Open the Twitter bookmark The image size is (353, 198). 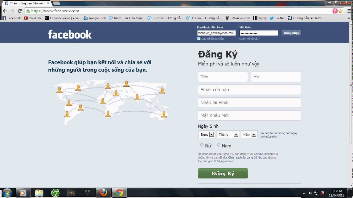click(277, 18)
